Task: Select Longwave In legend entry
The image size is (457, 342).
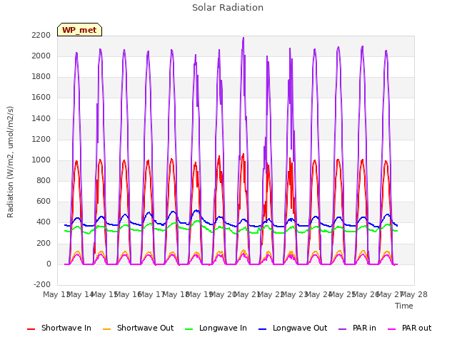Action: point(216,328)
